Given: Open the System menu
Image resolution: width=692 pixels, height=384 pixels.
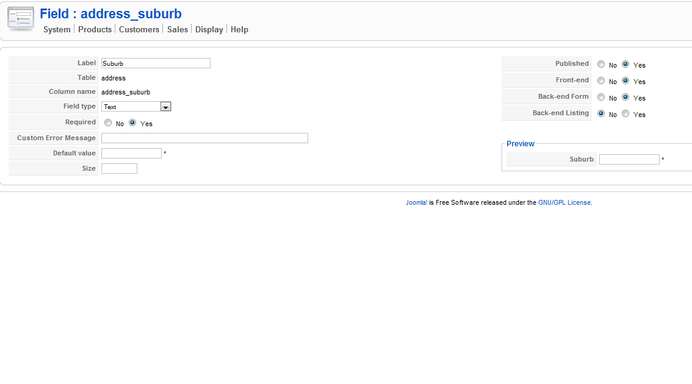Looking at the screenshot, I should click(57, 29).
